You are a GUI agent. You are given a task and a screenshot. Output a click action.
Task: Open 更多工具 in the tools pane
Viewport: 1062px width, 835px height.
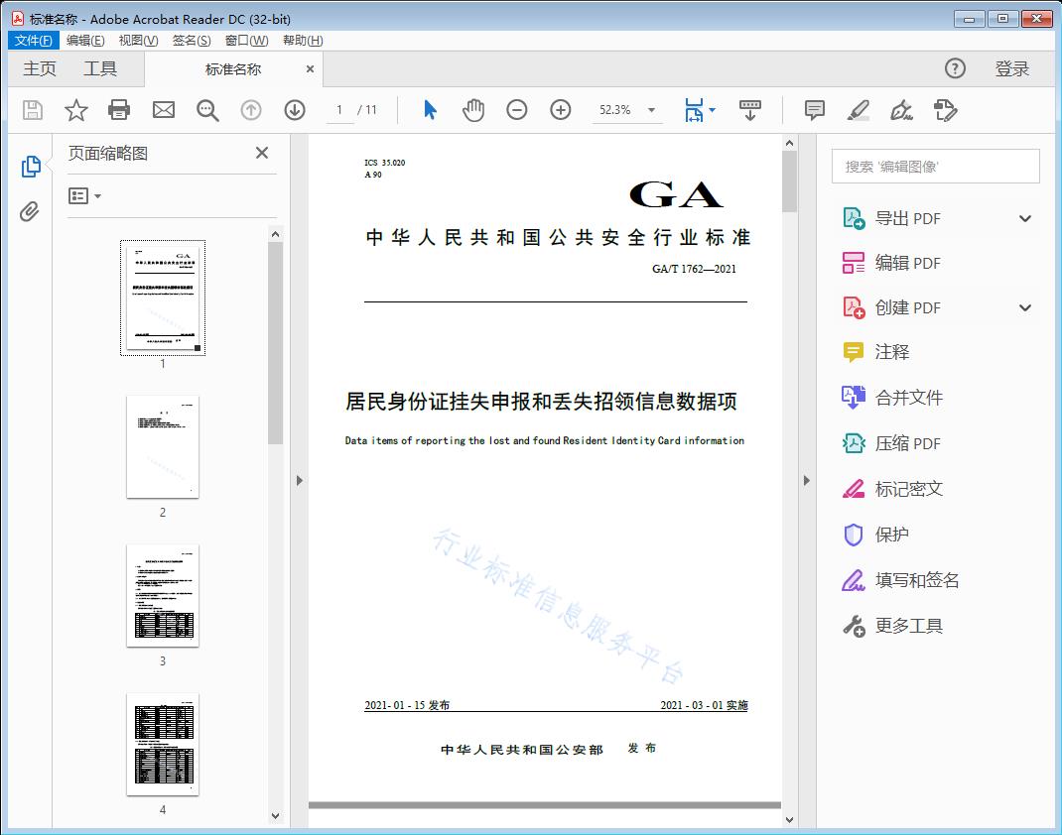(x=908, y=626)
